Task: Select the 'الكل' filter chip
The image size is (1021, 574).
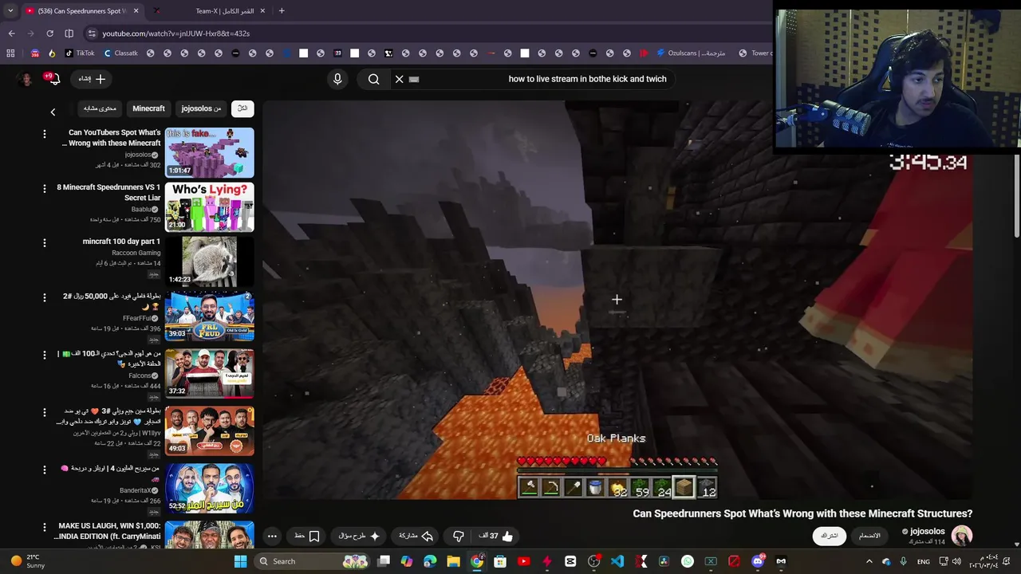Action: pyautogui.click(x=242, y=108)
